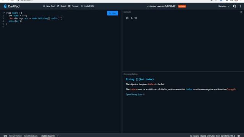
Task: Collapse the fold arrow at line 1
Action: [x=5, y=13]
